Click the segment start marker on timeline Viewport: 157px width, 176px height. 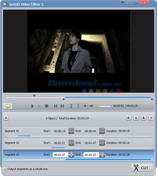[63, 99]
